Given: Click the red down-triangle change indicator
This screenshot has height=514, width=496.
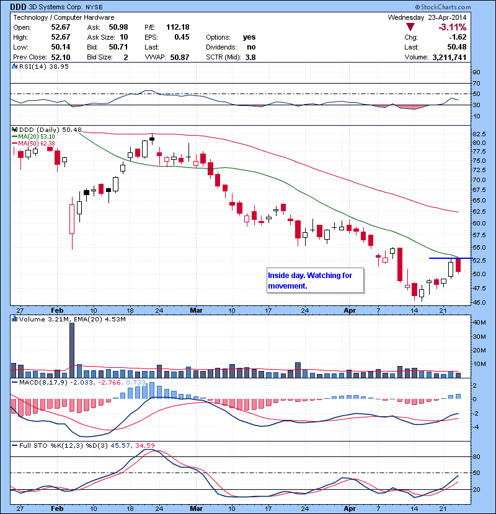Looking at the screenshot, I should pyautogui.click(x=410, y=27).
